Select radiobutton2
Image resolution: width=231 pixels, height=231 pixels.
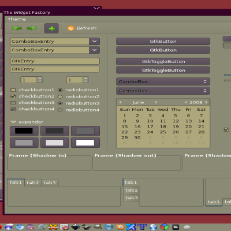coord(60,96)
